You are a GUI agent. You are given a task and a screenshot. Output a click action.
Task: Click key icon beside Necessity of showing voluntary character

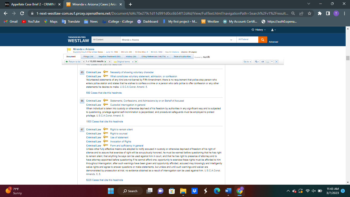[106, 72]
